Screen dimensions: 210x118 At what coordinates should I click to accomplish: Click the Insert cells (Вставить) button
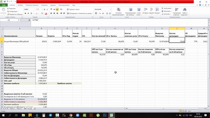click(x=145, y=11)
